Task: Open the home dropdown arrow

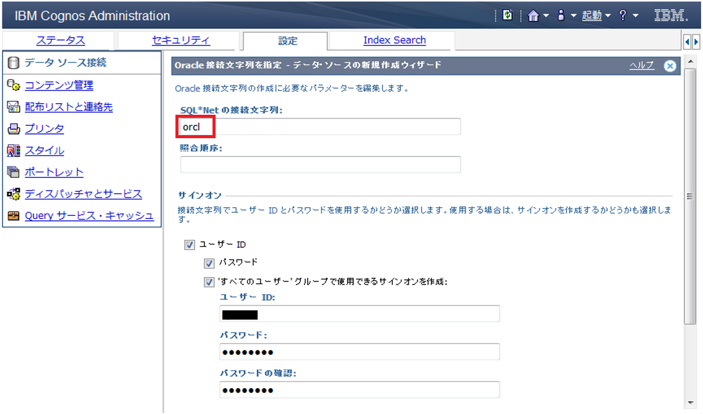Action: point(545,15)
